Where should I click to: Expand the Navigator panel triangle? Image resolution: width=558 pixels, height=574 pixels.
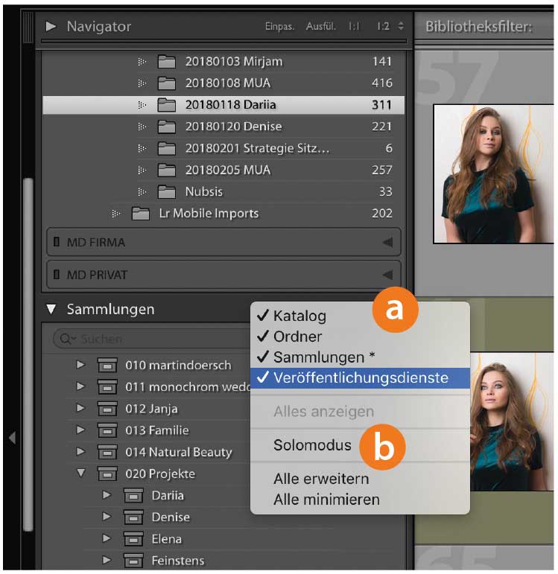[51, 26]
